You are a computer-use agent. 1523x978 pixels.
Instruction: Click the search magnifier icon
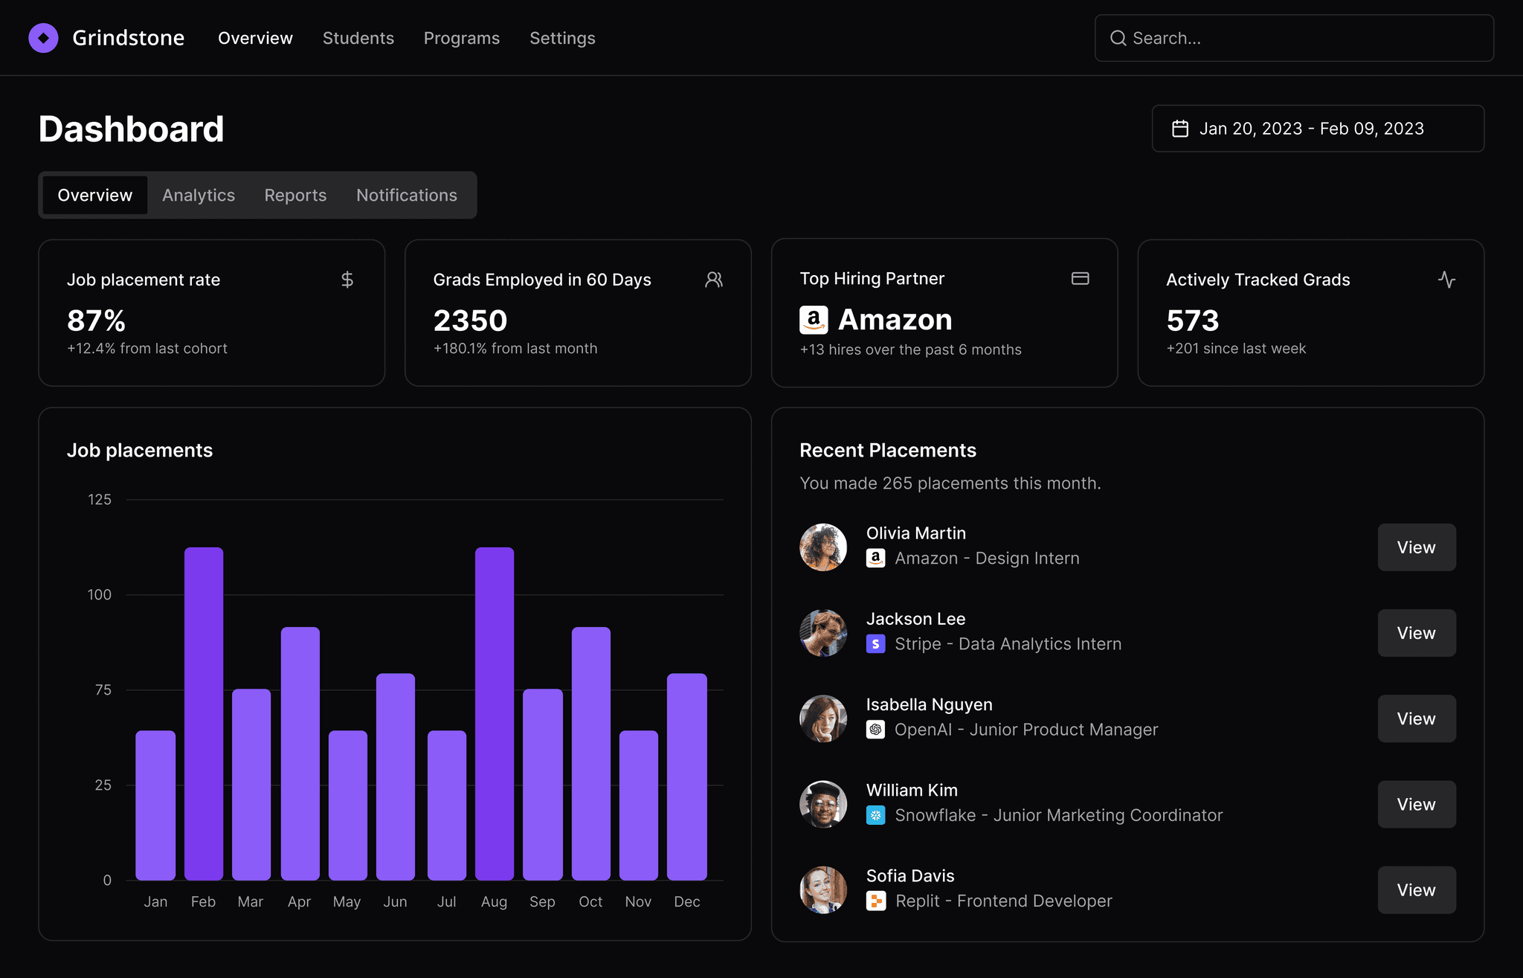click(1118, 38)
